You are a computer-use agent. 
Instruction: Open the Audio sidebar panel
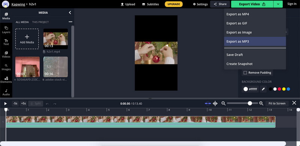[6, 93]
